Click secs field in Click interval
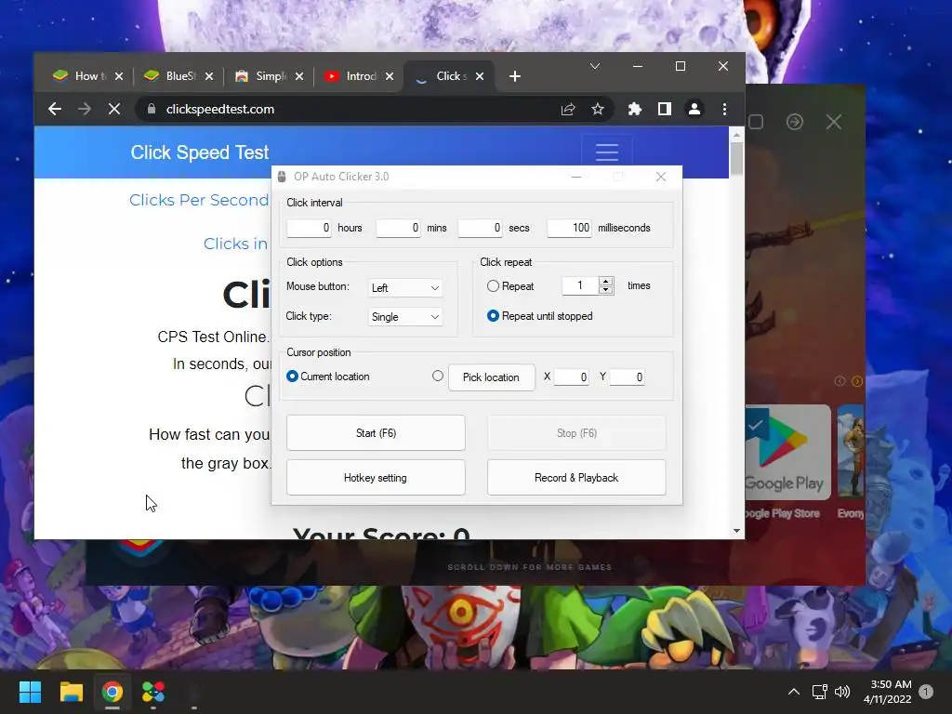The image size is (952, 714). click(x=481, y=228)
